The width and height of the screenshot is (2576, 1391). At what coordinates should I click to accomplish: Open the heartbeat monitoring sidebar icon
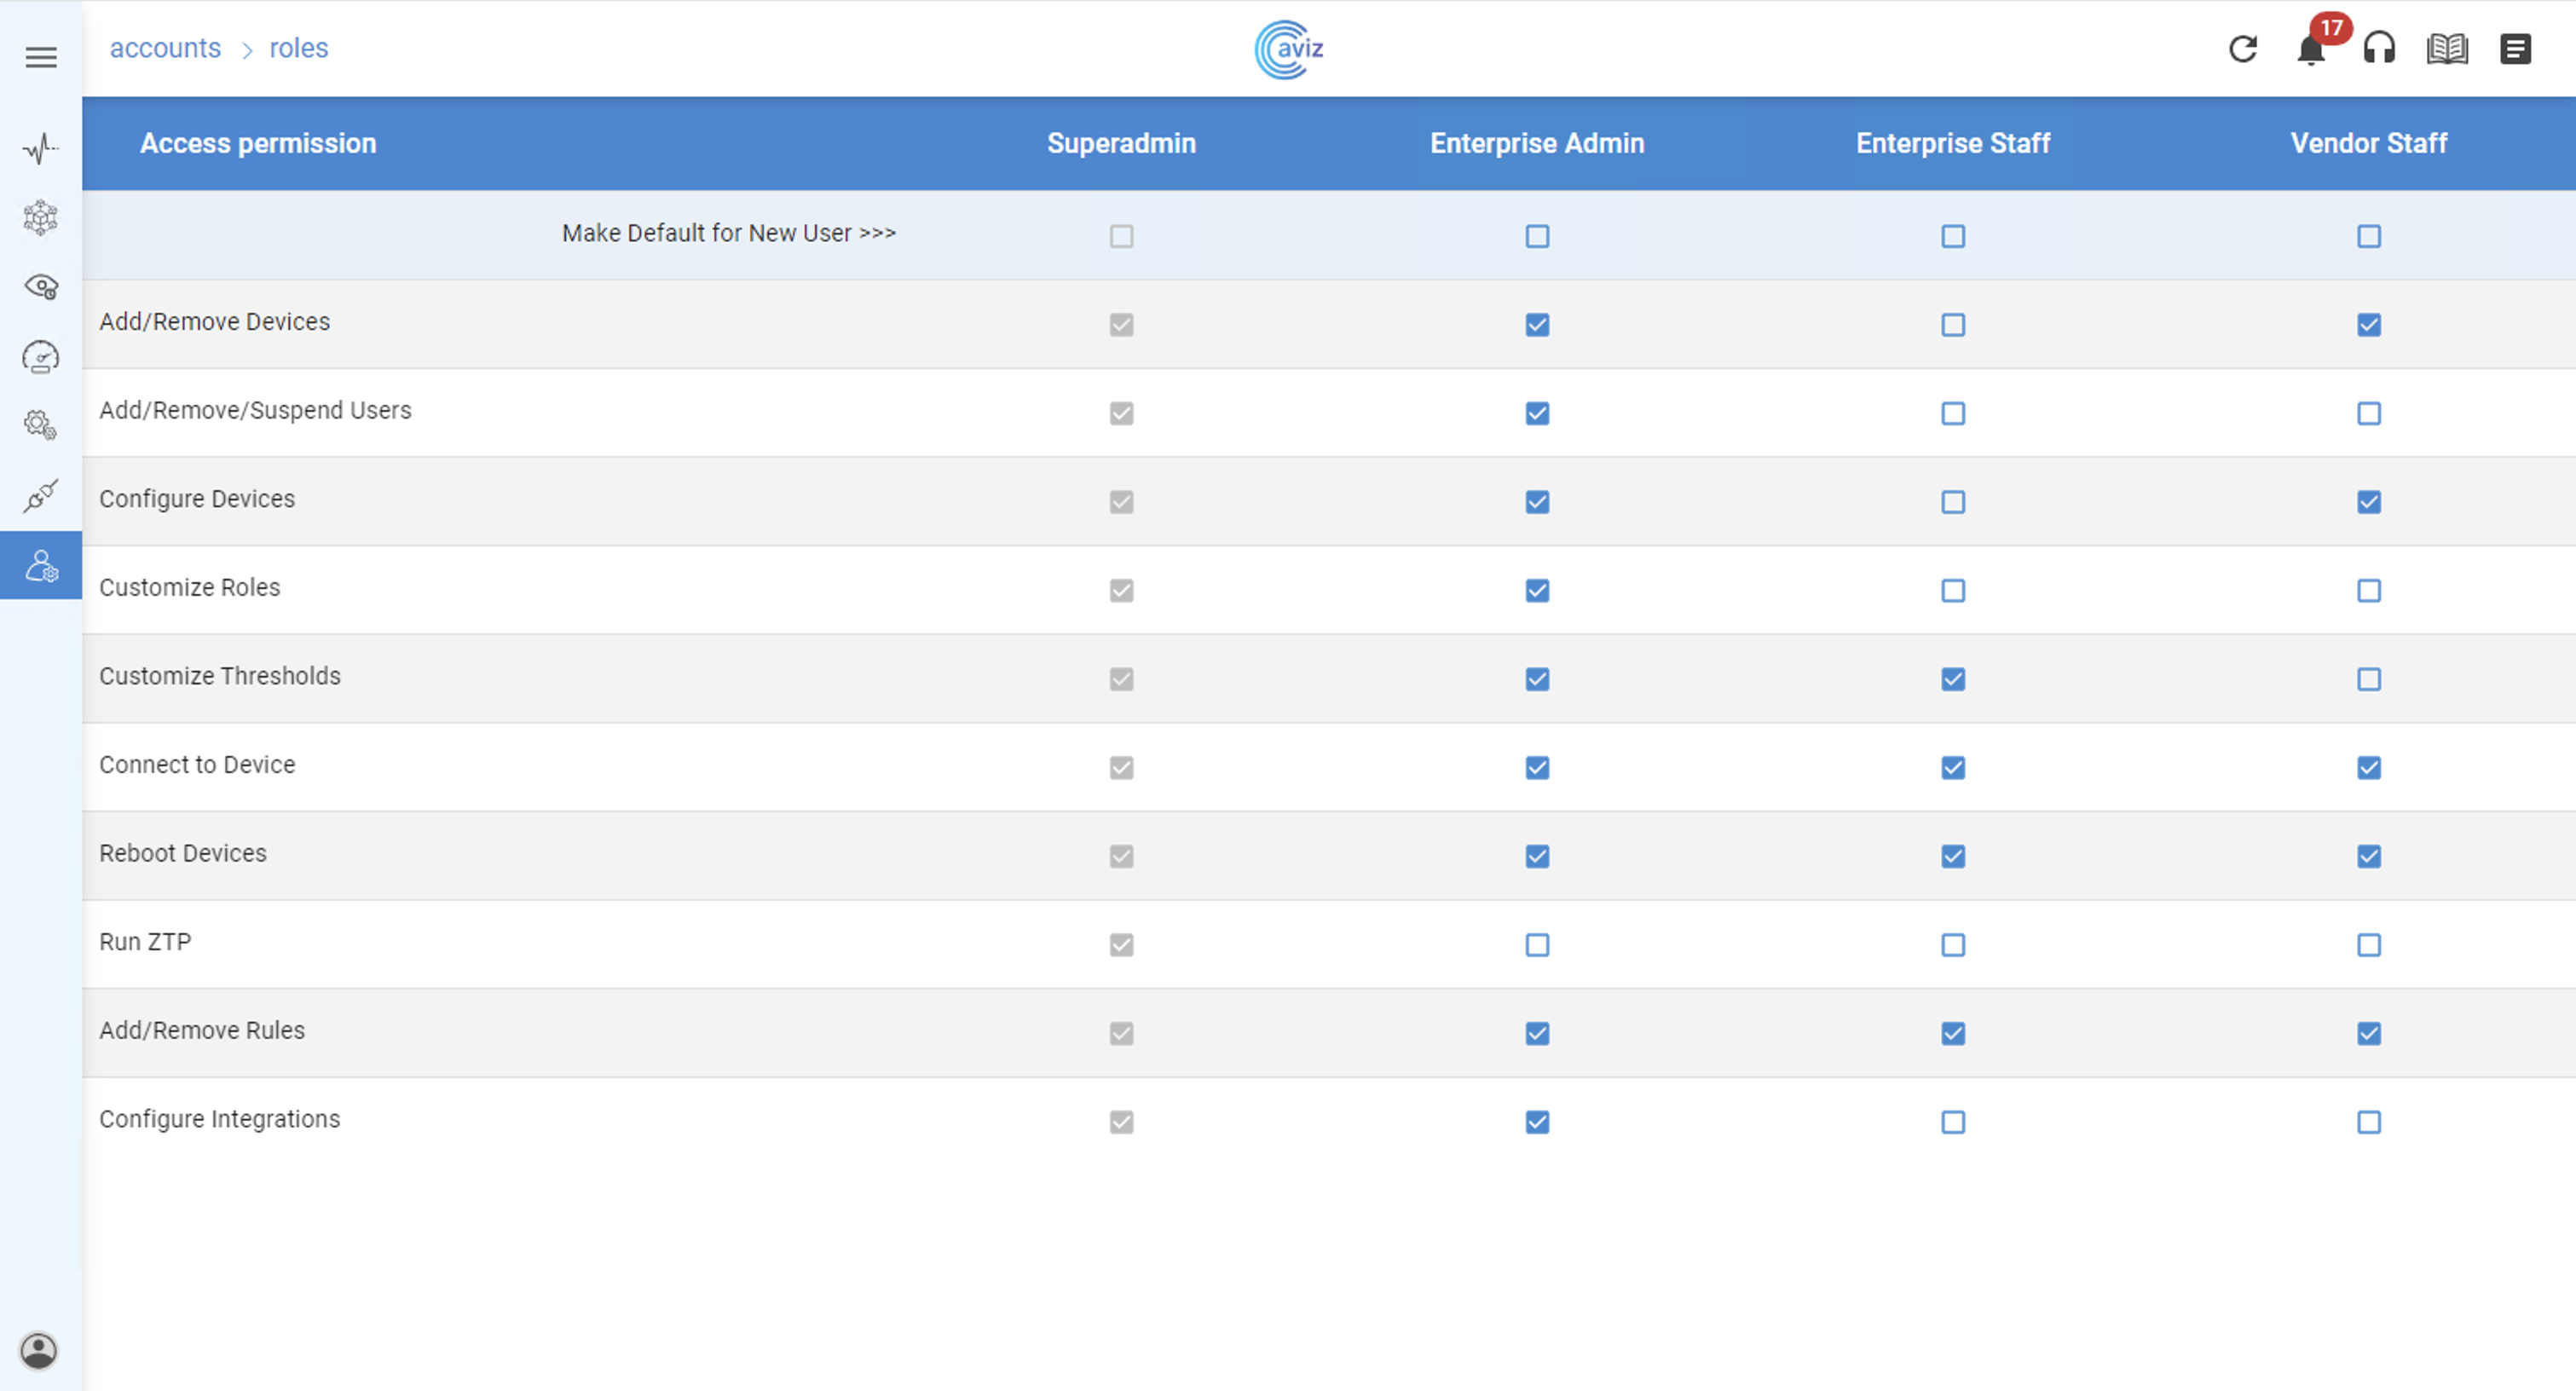tap(41, 149)
